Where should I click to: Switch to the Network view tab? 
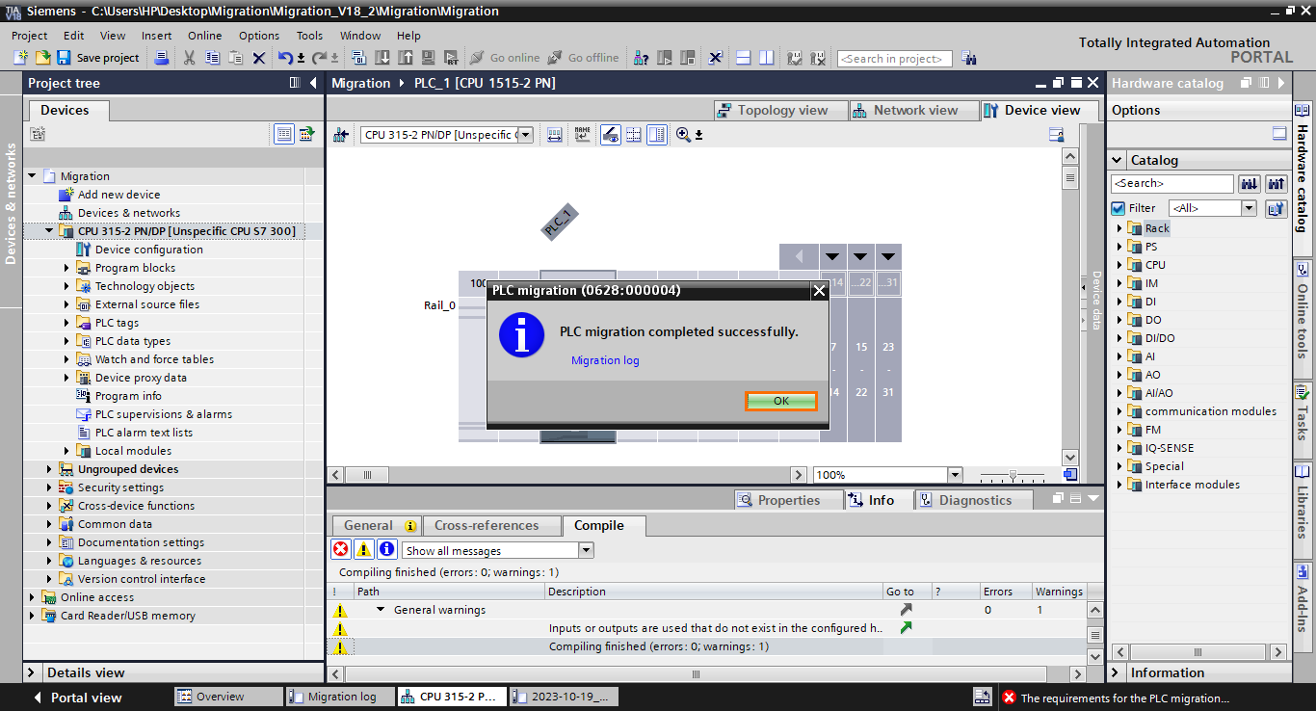[x=913, y=110]
